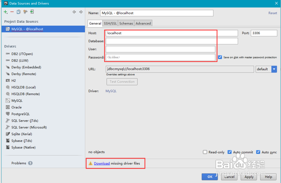
Task: Open the wrench settings icon in toolbar
Action: point(25,12)
